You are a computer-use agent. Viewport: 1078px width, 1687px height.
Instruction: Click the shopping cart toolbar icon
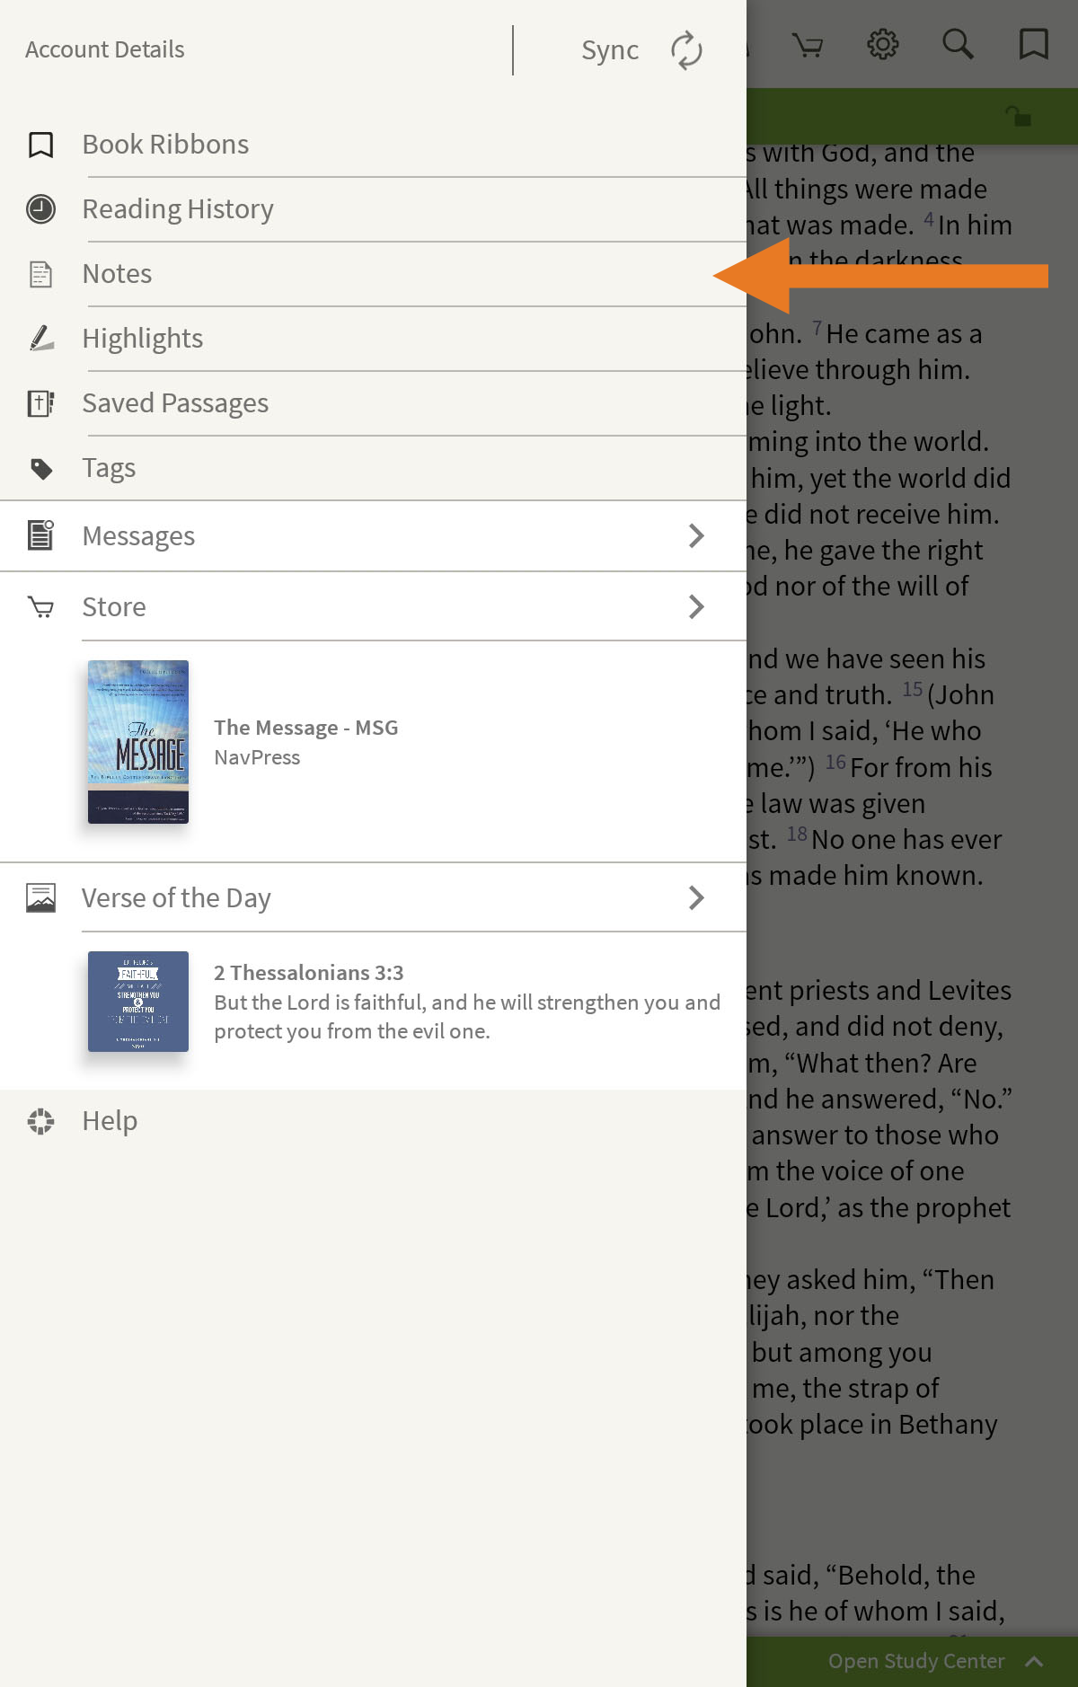(x=808, y=45)
